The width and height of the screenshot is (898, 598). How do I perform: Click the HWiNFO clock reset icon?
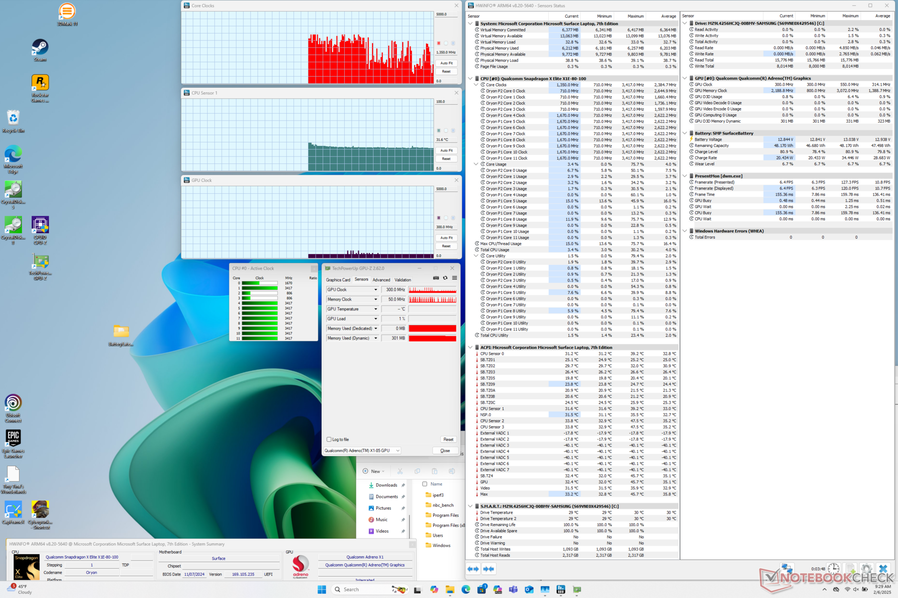coord(833,569)
